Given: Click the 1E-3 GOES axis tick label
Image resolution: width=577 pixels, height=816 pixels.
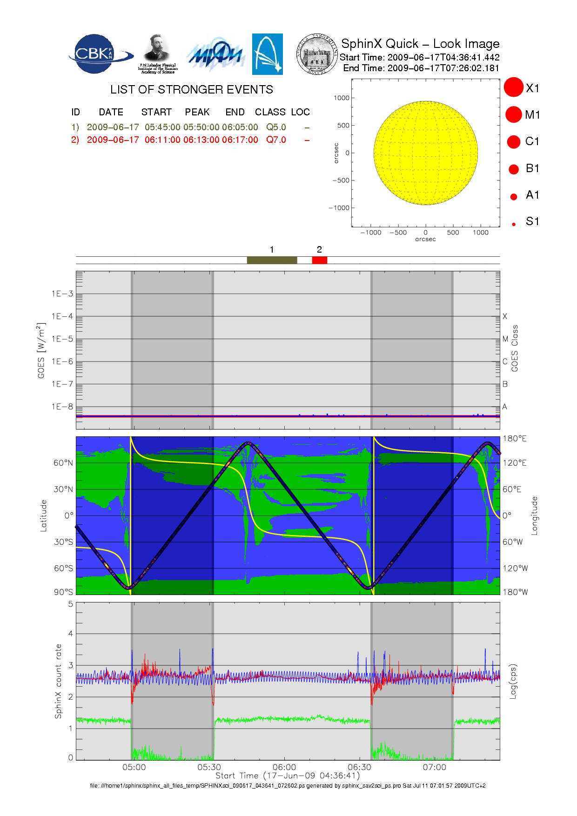Looking at the screenshot, I should 62,294.
